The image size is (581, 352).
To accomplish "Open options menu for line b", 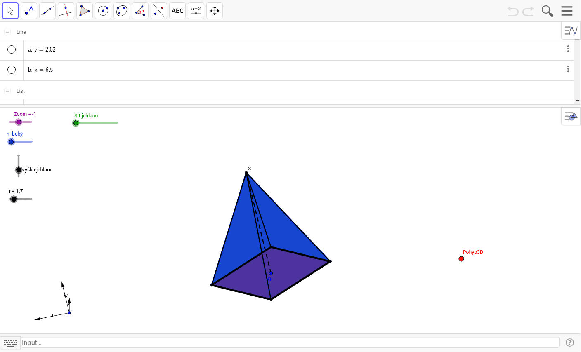I will 568,69.
